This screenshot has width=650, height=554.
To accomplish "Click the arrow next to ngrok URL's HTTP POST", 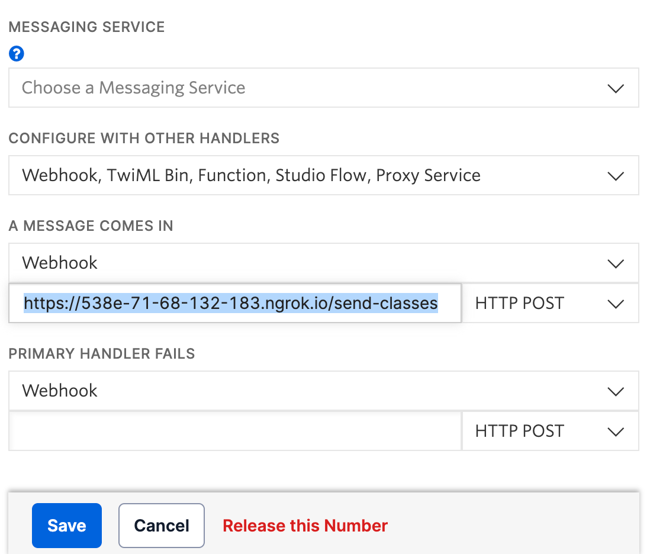I will click(x=616, y=304).
